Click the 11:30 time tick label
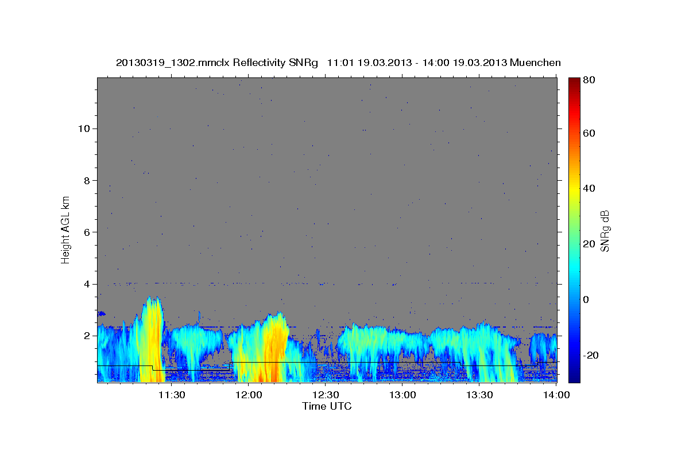 point(172,395)
